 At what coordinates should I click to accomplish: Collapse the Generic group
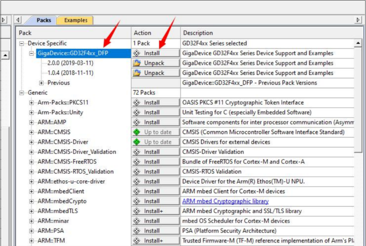coord(21,93)
